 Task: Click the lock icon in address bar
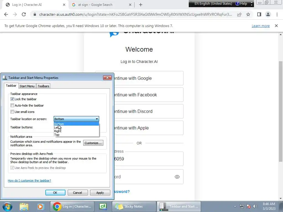coord(35,14)
